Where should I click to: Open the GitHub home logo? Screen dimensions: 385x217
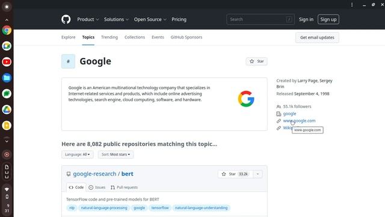[x=66, y=19]
